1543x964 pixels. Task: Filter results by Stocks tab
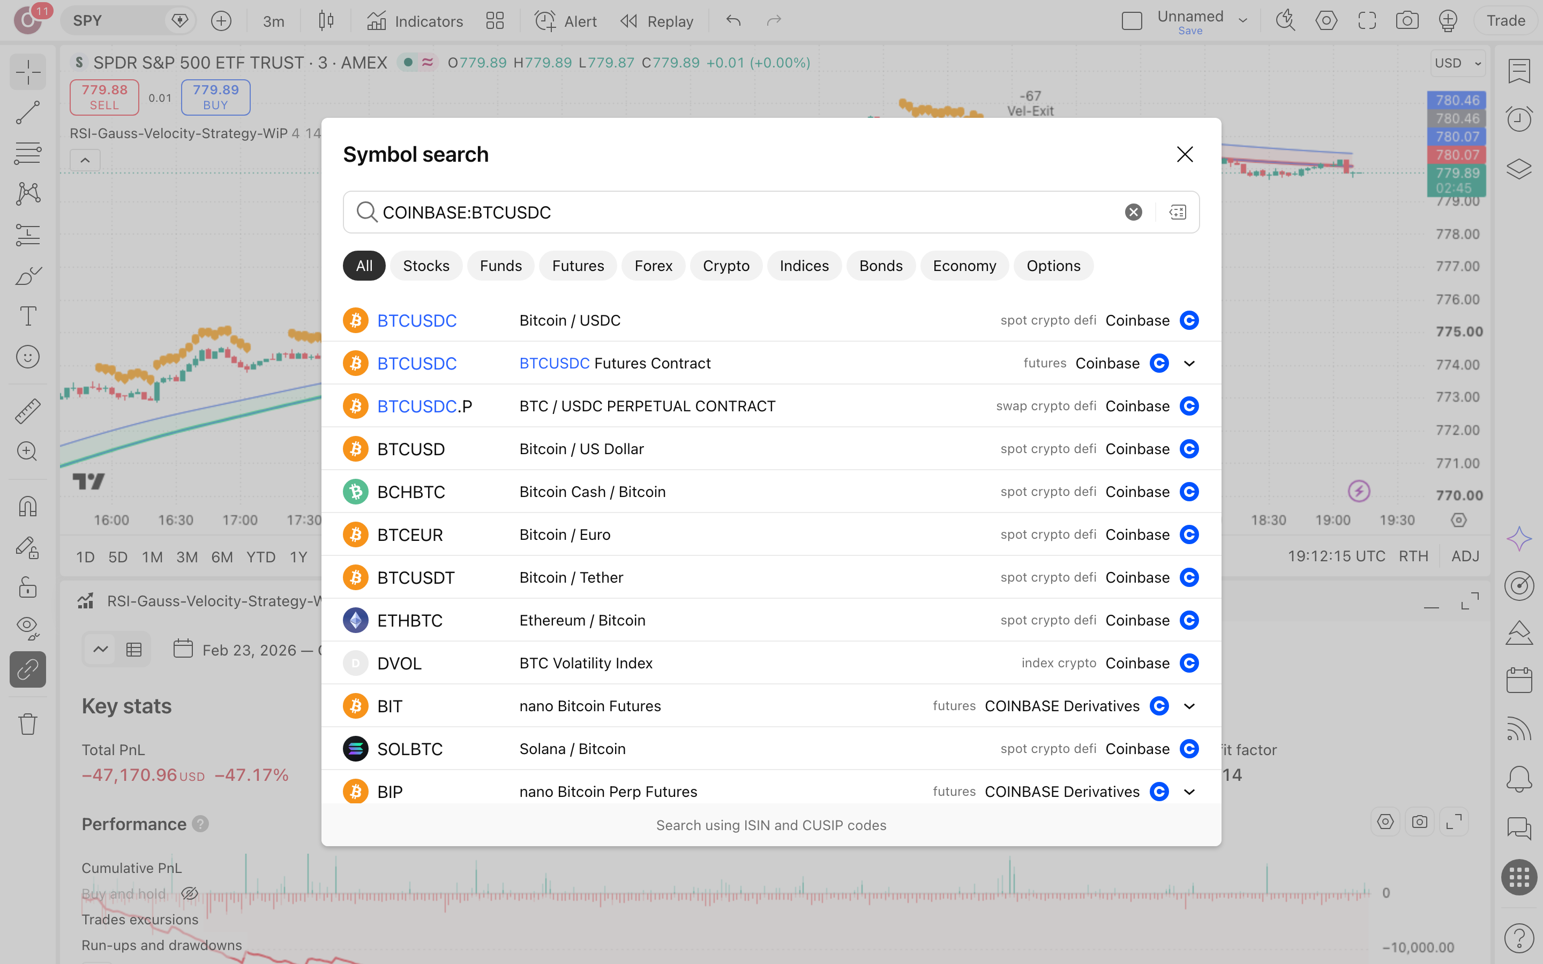[x=426, y=266]
